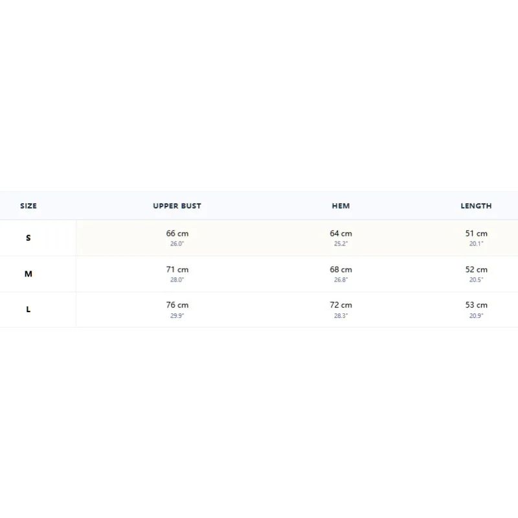Viewport: 518px width, 518px height.
Task: Click the 26.0" inch measurement
Action: click(x=177, y=244)
